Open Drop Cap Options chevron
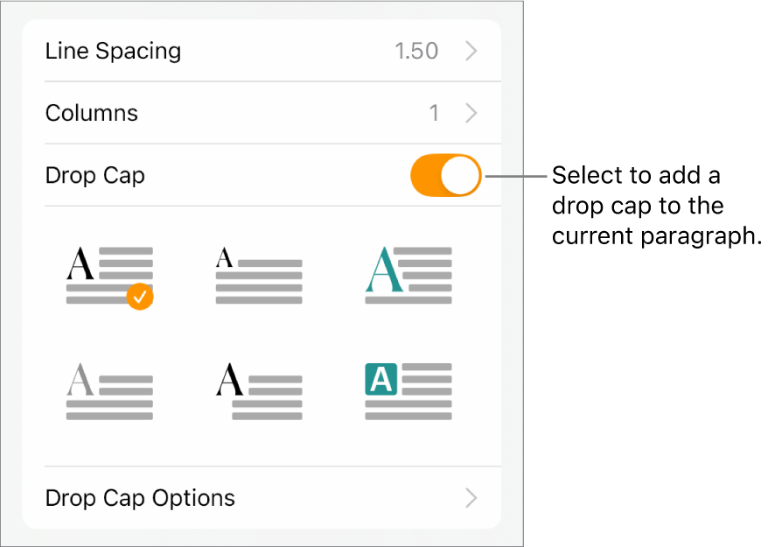 (471, 499)
